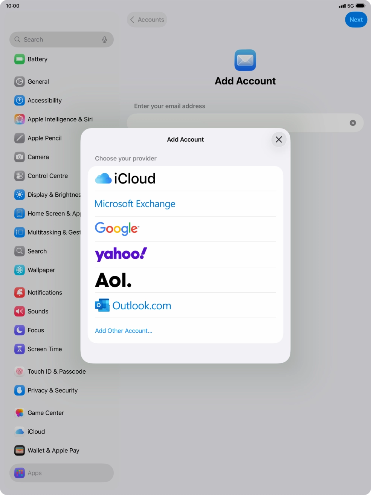This screenshot has height=495, width=371.
Task: Select Aol. as provider
Action: click(x=185, y=280)
